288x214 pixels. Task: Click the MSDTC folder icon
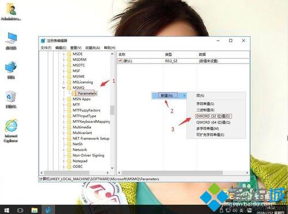pos(69,65)
